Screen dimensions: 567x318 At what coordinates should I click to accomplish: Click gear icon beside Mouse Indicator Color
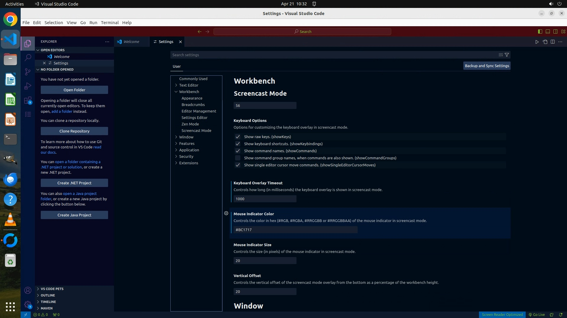(226, 213)
